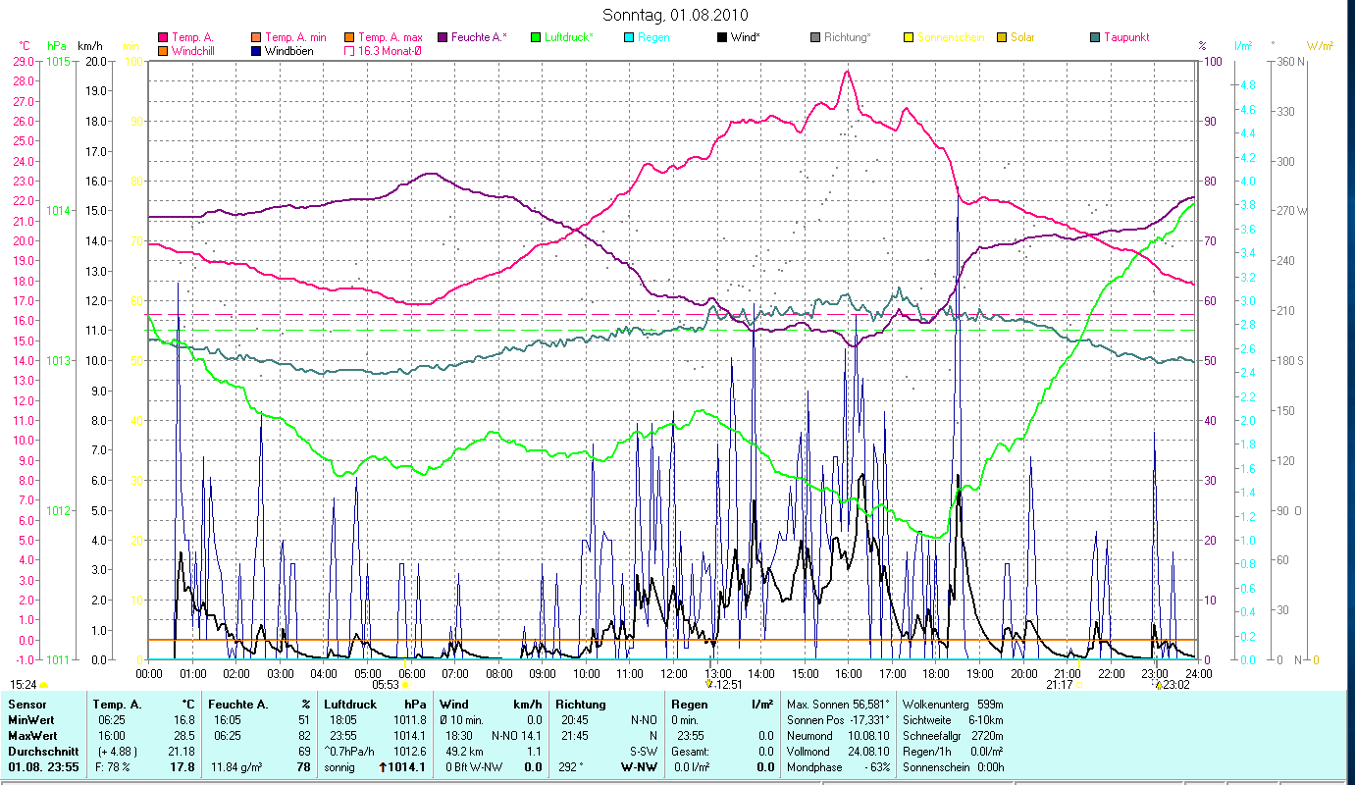
Task: Click the sunrise marker at 05:53
Action: (x=404, y=686)
